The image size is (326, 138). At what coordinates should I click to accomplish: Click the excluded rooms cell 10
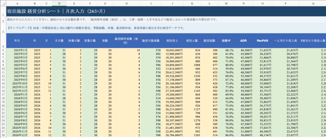pos(127,50)
